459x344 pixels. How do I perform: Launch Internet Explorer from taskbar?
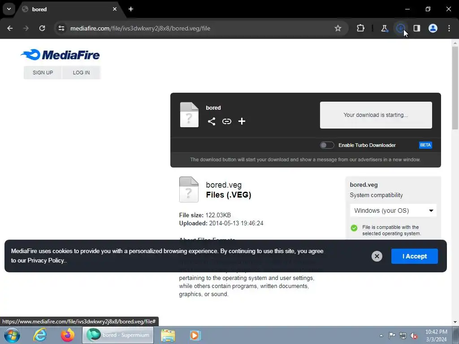[x=39, y=335]
